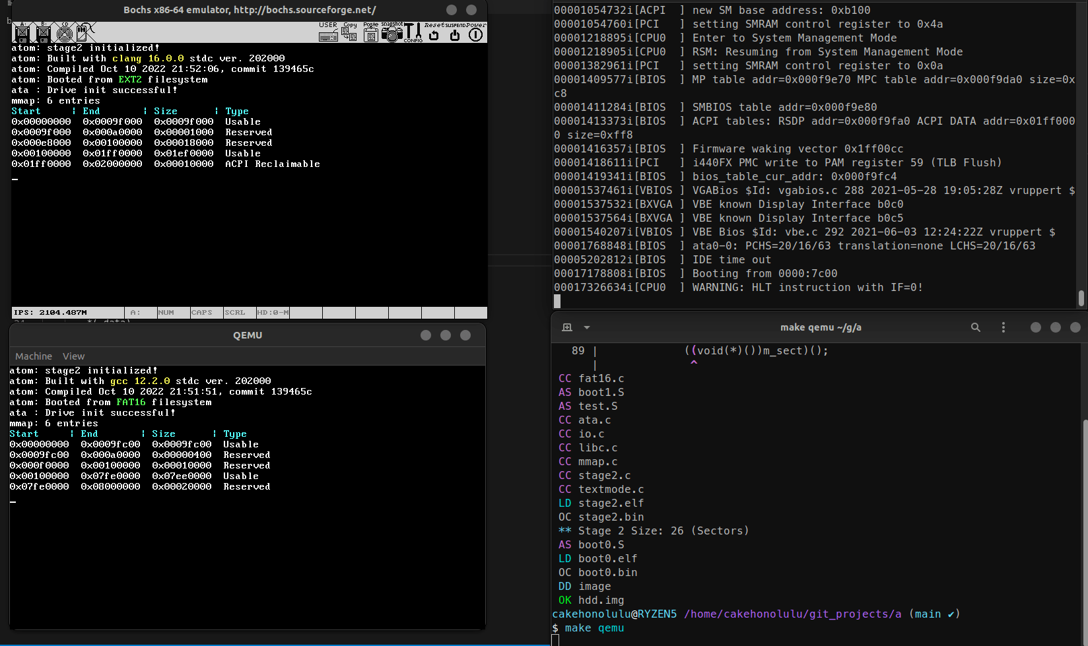Click 'Type' column header in QEMU mmap table

coord(235,434)
